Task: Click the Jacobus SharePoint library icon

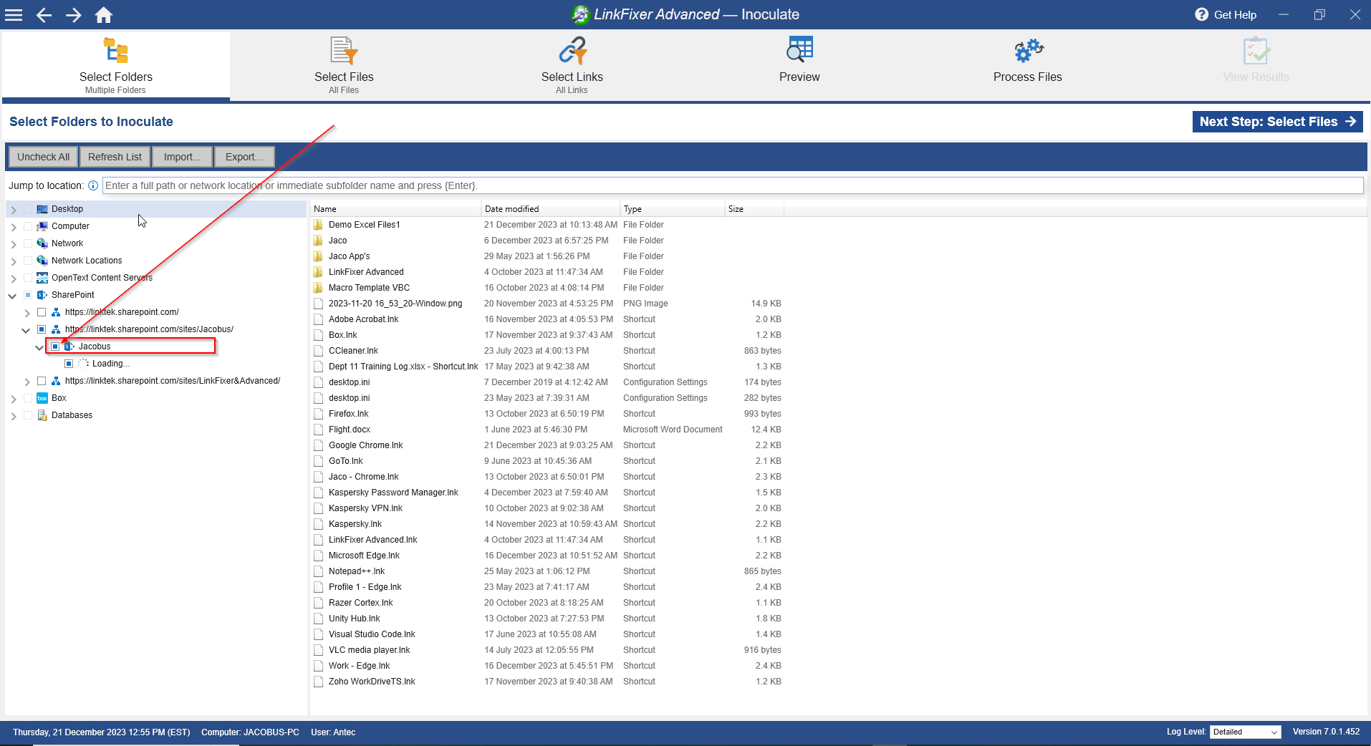Action: click(x=69, y=347)
